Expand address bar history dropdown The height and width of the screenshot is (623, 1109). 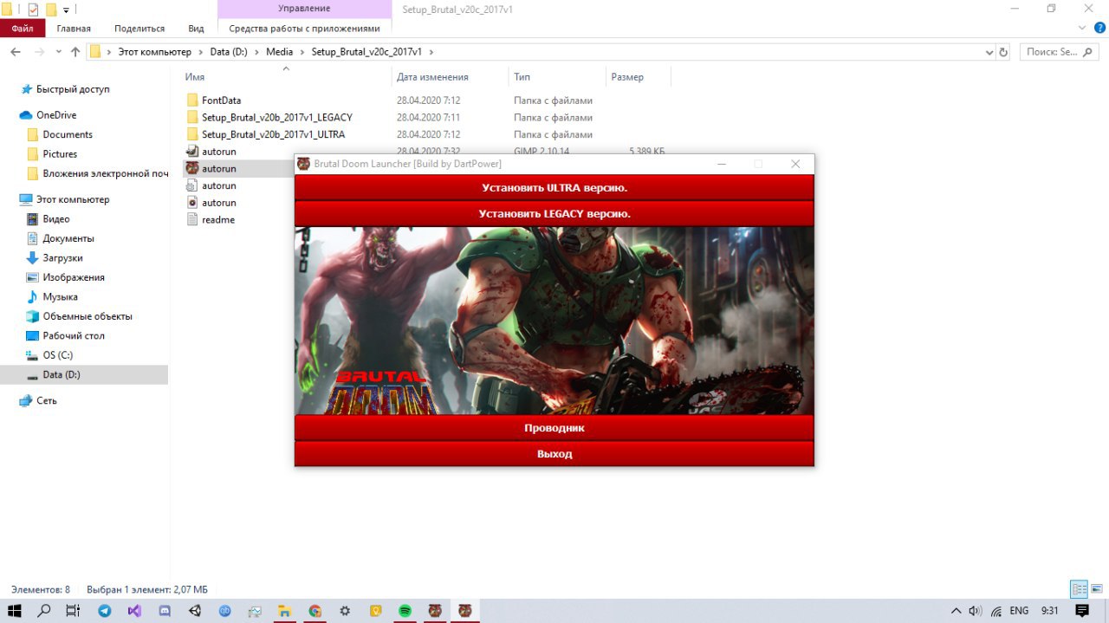pos(989,52)
